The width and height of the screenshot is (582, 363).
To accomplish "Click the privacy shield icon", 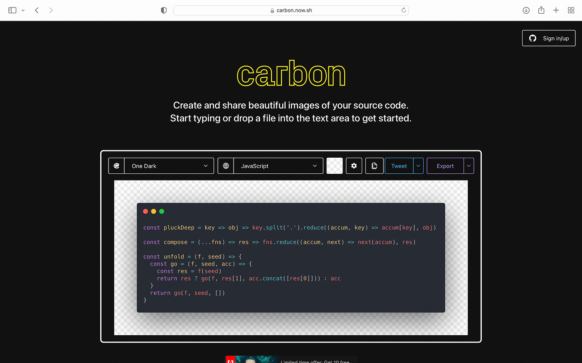I will (164, 10).
